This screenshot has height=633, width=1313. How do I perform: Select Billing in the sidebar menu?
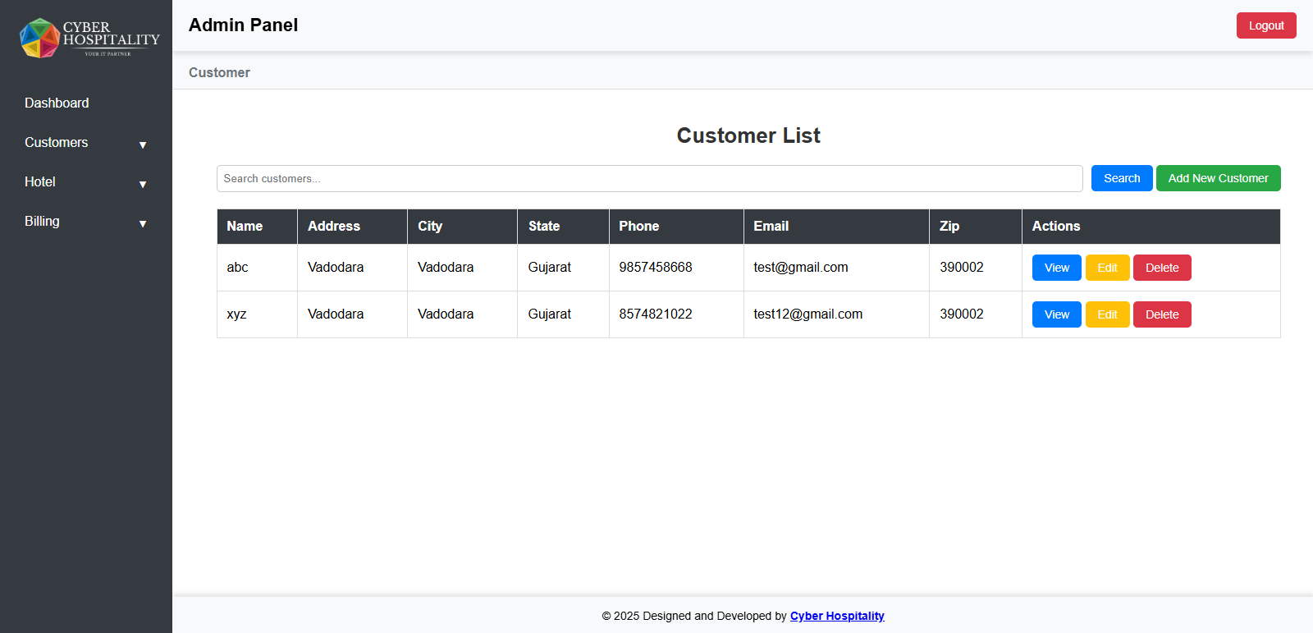point(42,221)
